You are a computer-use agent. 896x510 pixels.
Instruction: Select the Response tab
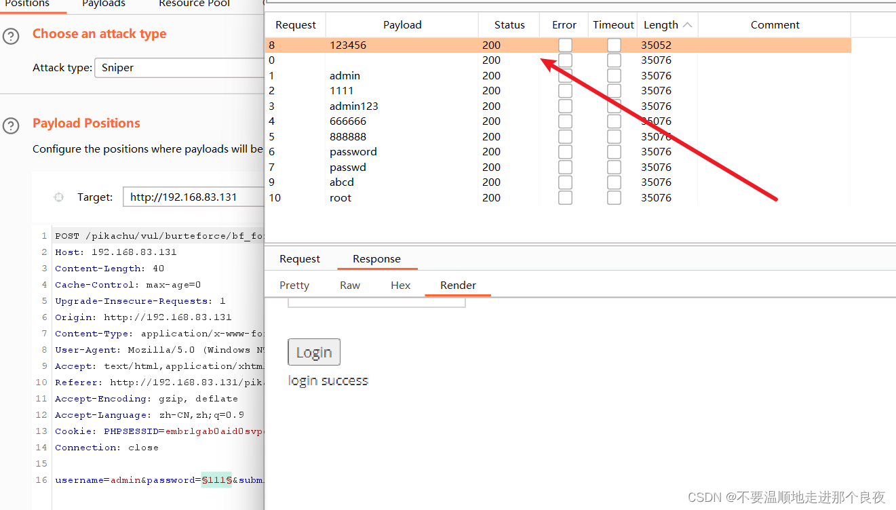pyautogui.click(x=376, y=259)
